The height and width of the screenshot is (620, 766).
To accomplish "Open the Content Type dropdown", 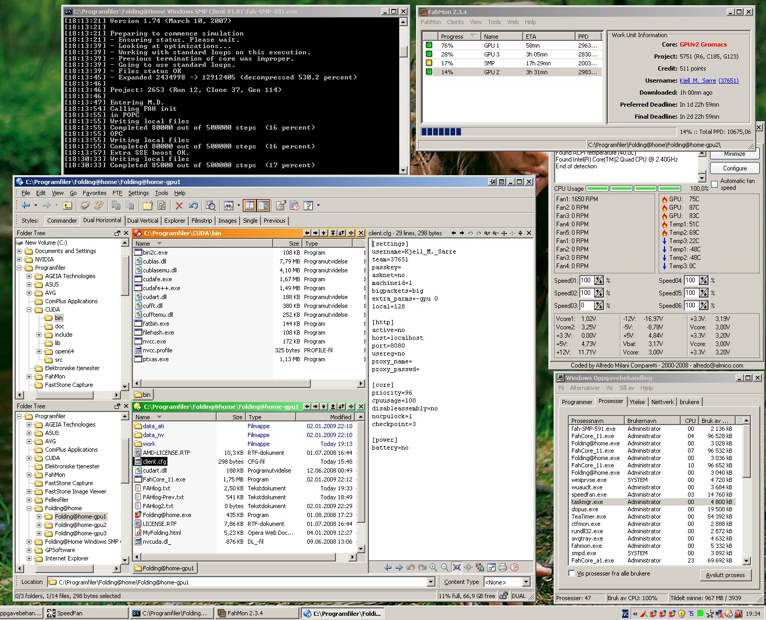I will 526,582.
